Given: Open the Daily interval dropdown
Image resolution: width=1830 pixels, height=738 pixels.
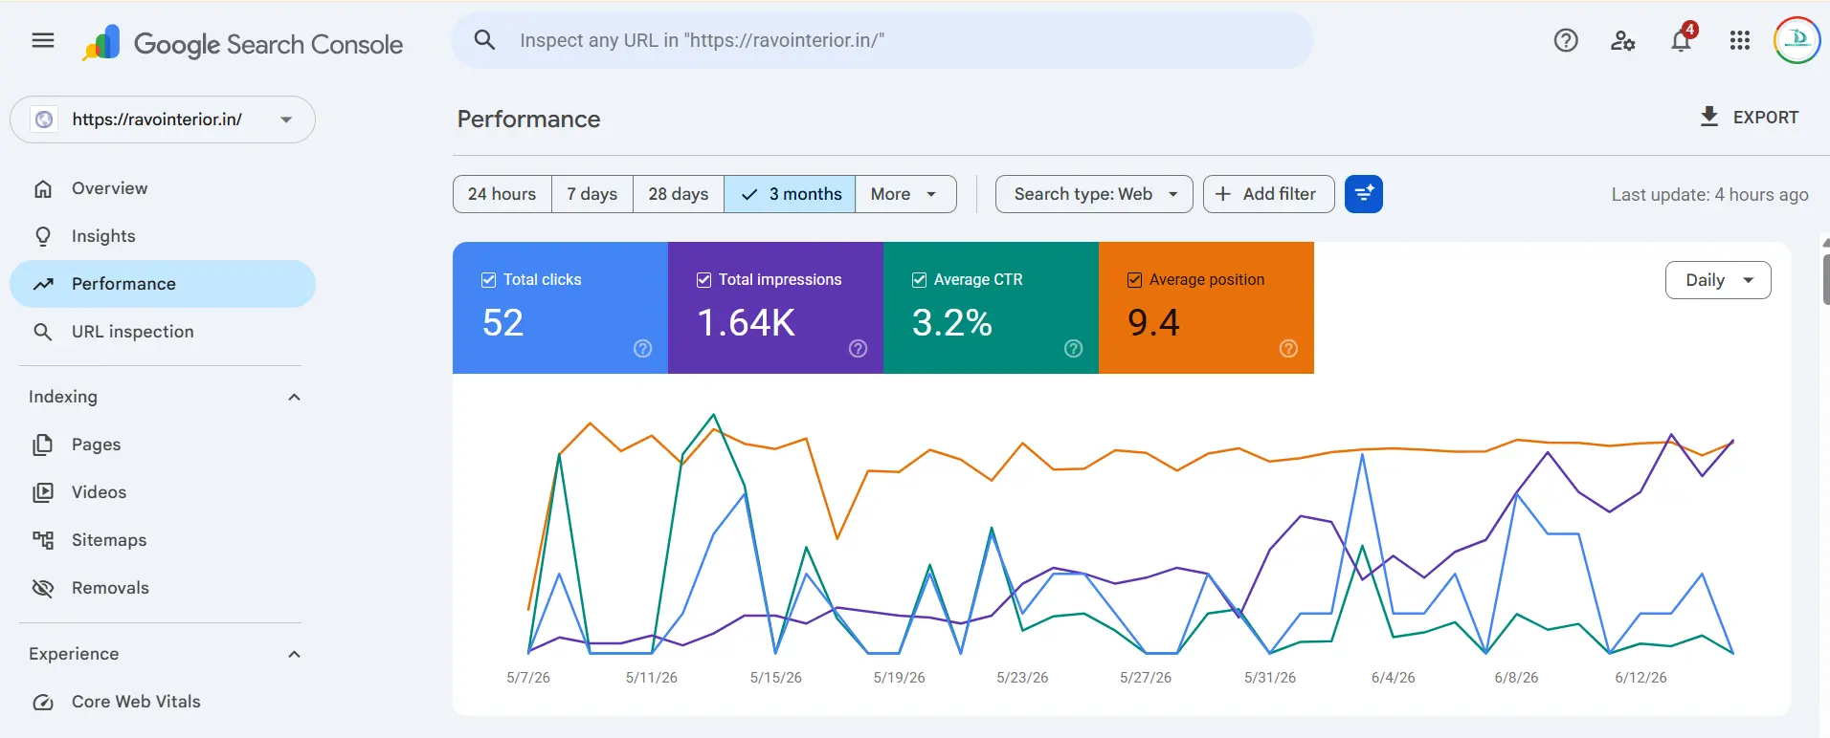Looking at the screenshot, I should point(1718,280).
